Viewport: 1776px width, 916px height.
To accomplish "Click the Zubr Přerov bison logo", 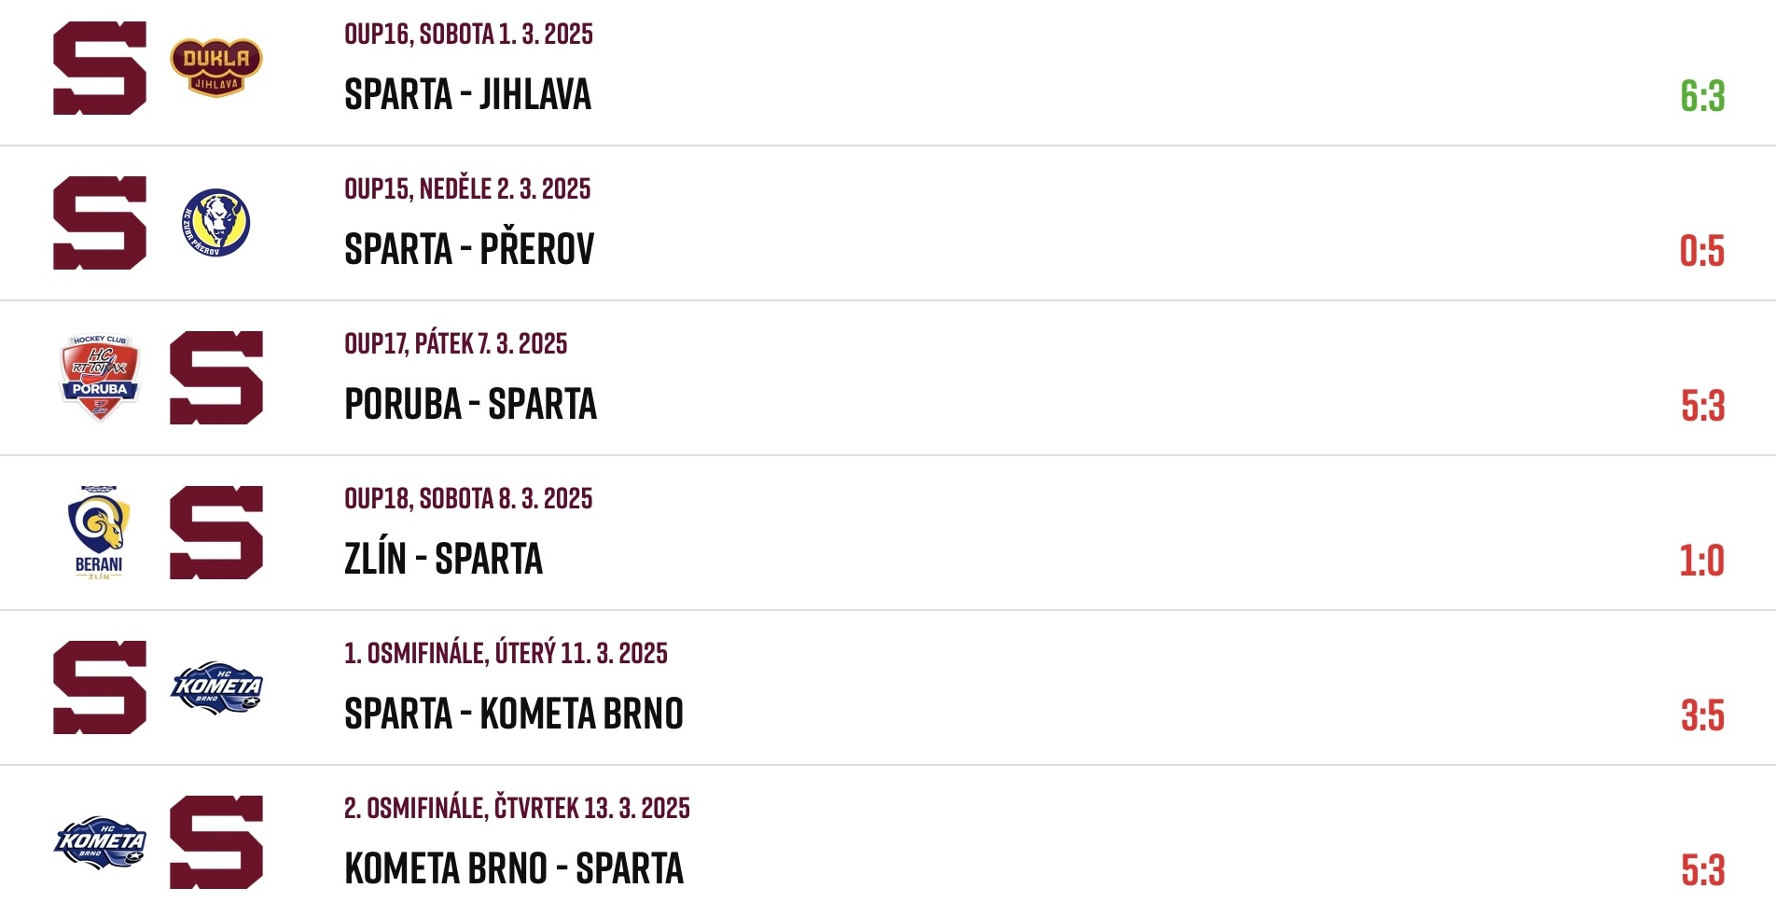I will point(216,223).
